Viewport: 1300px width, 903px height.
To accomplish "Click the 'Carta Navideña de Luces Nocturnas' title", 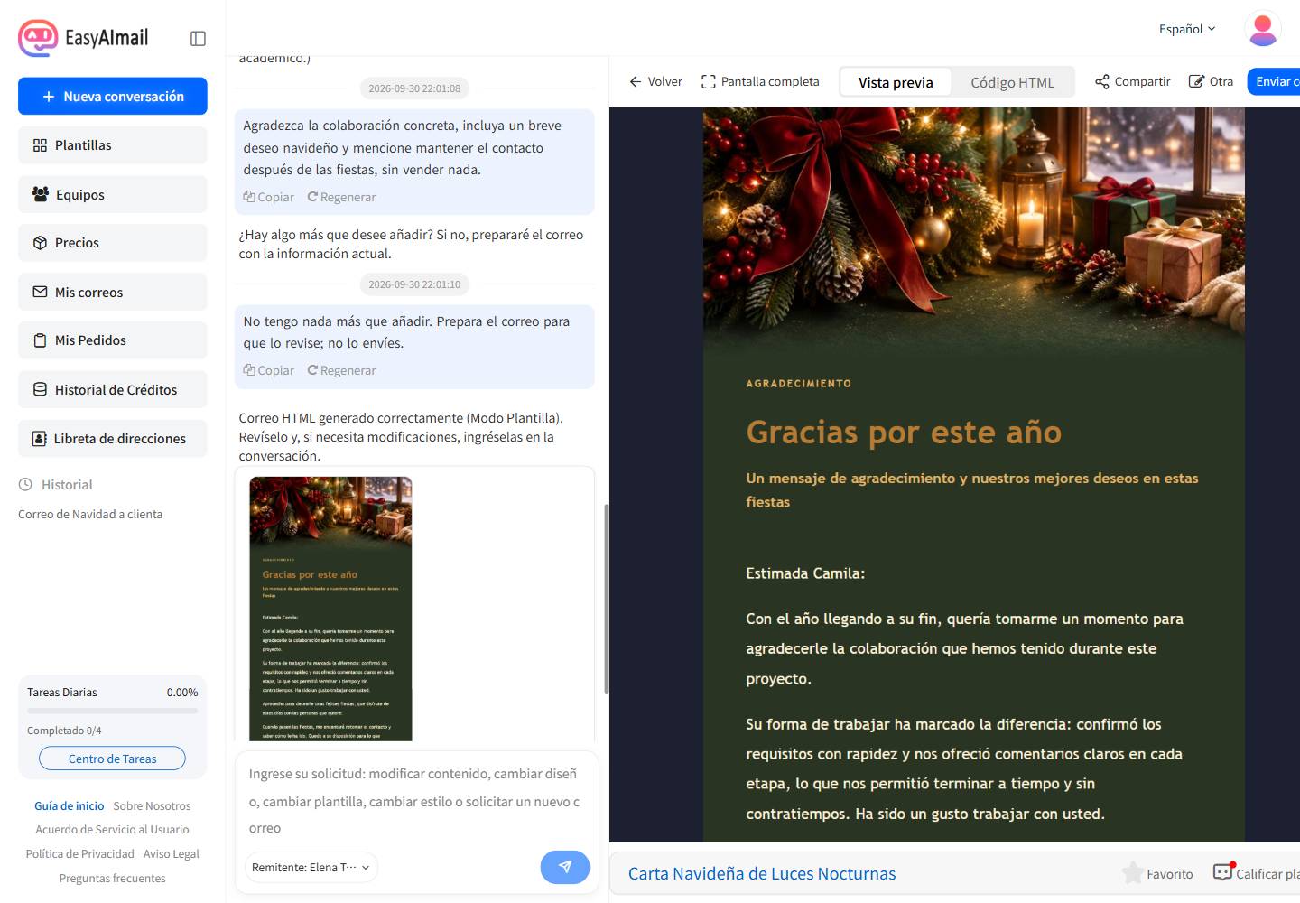I will pos(762,873).
